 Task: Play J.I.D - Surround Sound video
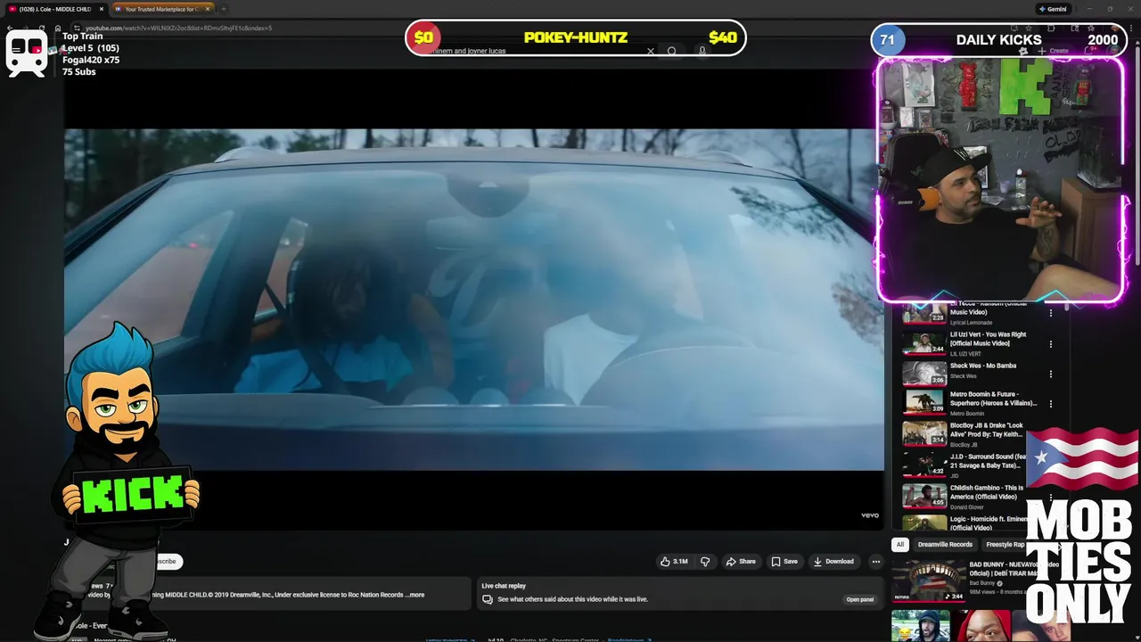923,464
